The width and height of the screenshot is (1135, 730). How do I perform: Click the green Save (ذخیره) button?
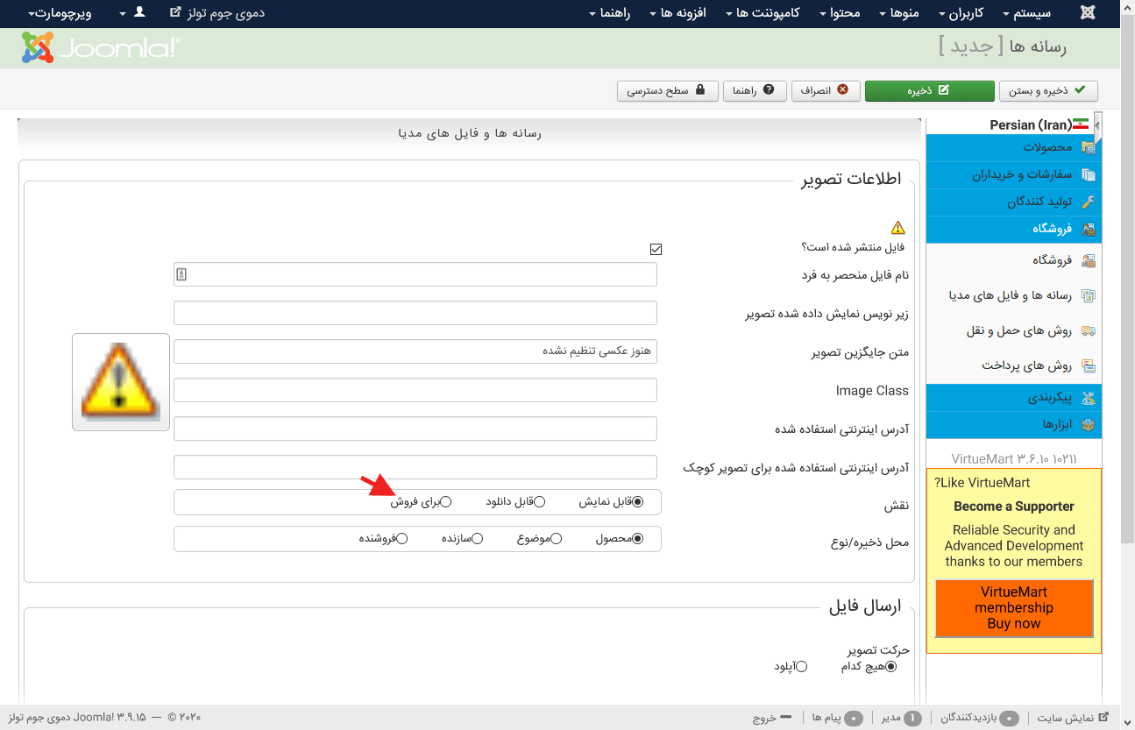point(929,90)
